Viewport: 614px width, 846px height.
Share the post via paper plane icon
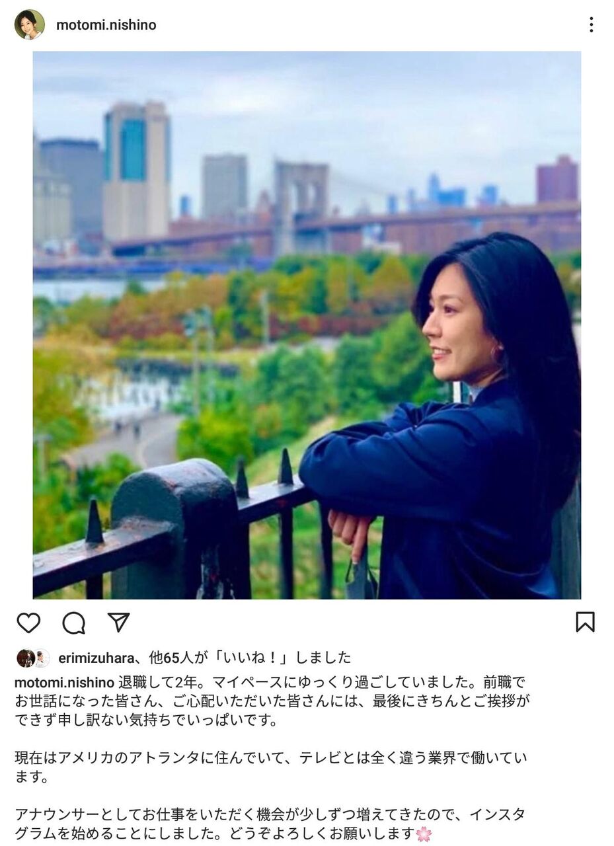click(118, 622)
